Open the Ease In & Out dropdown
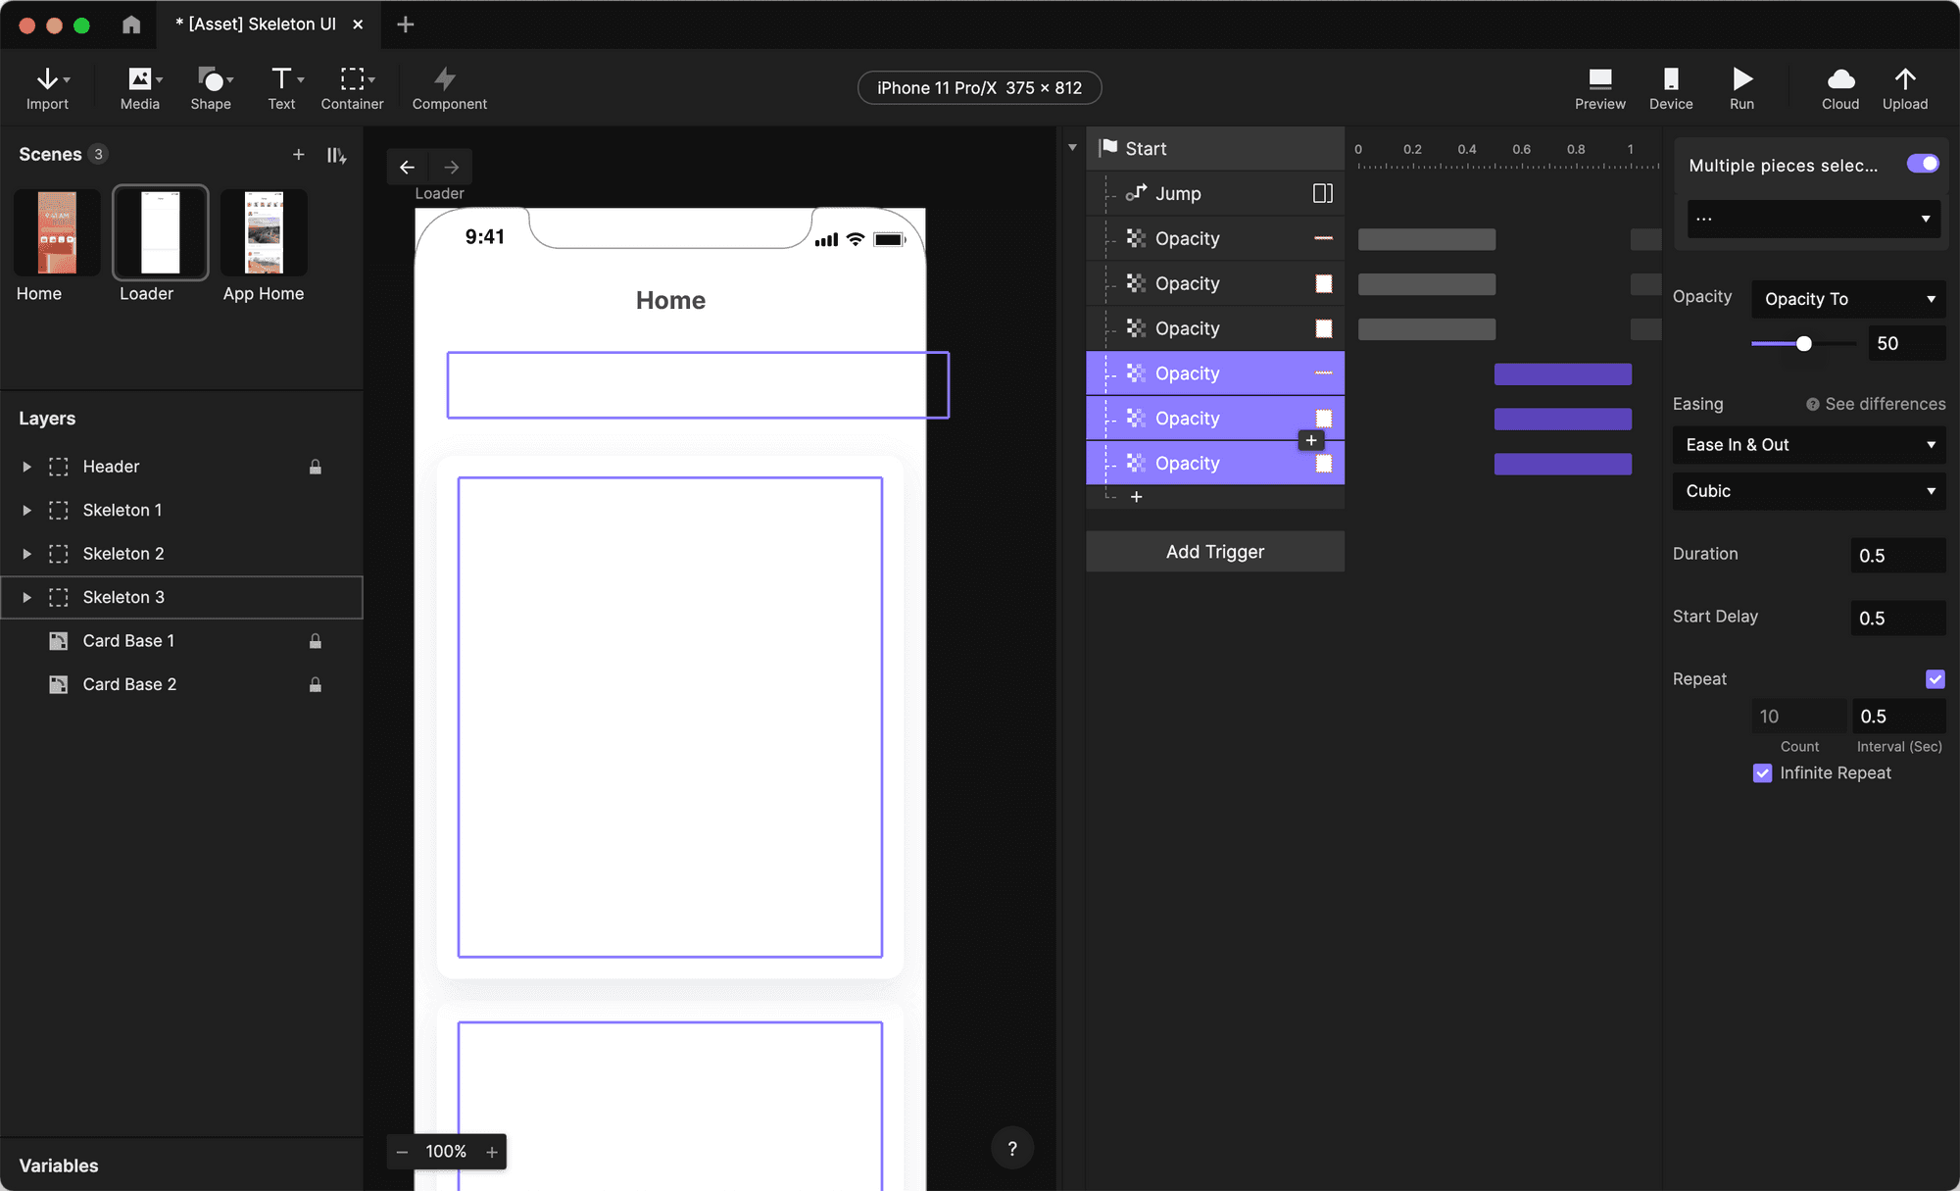The height and width of the screenshot is (1191, 1960). coord(1809,445)
